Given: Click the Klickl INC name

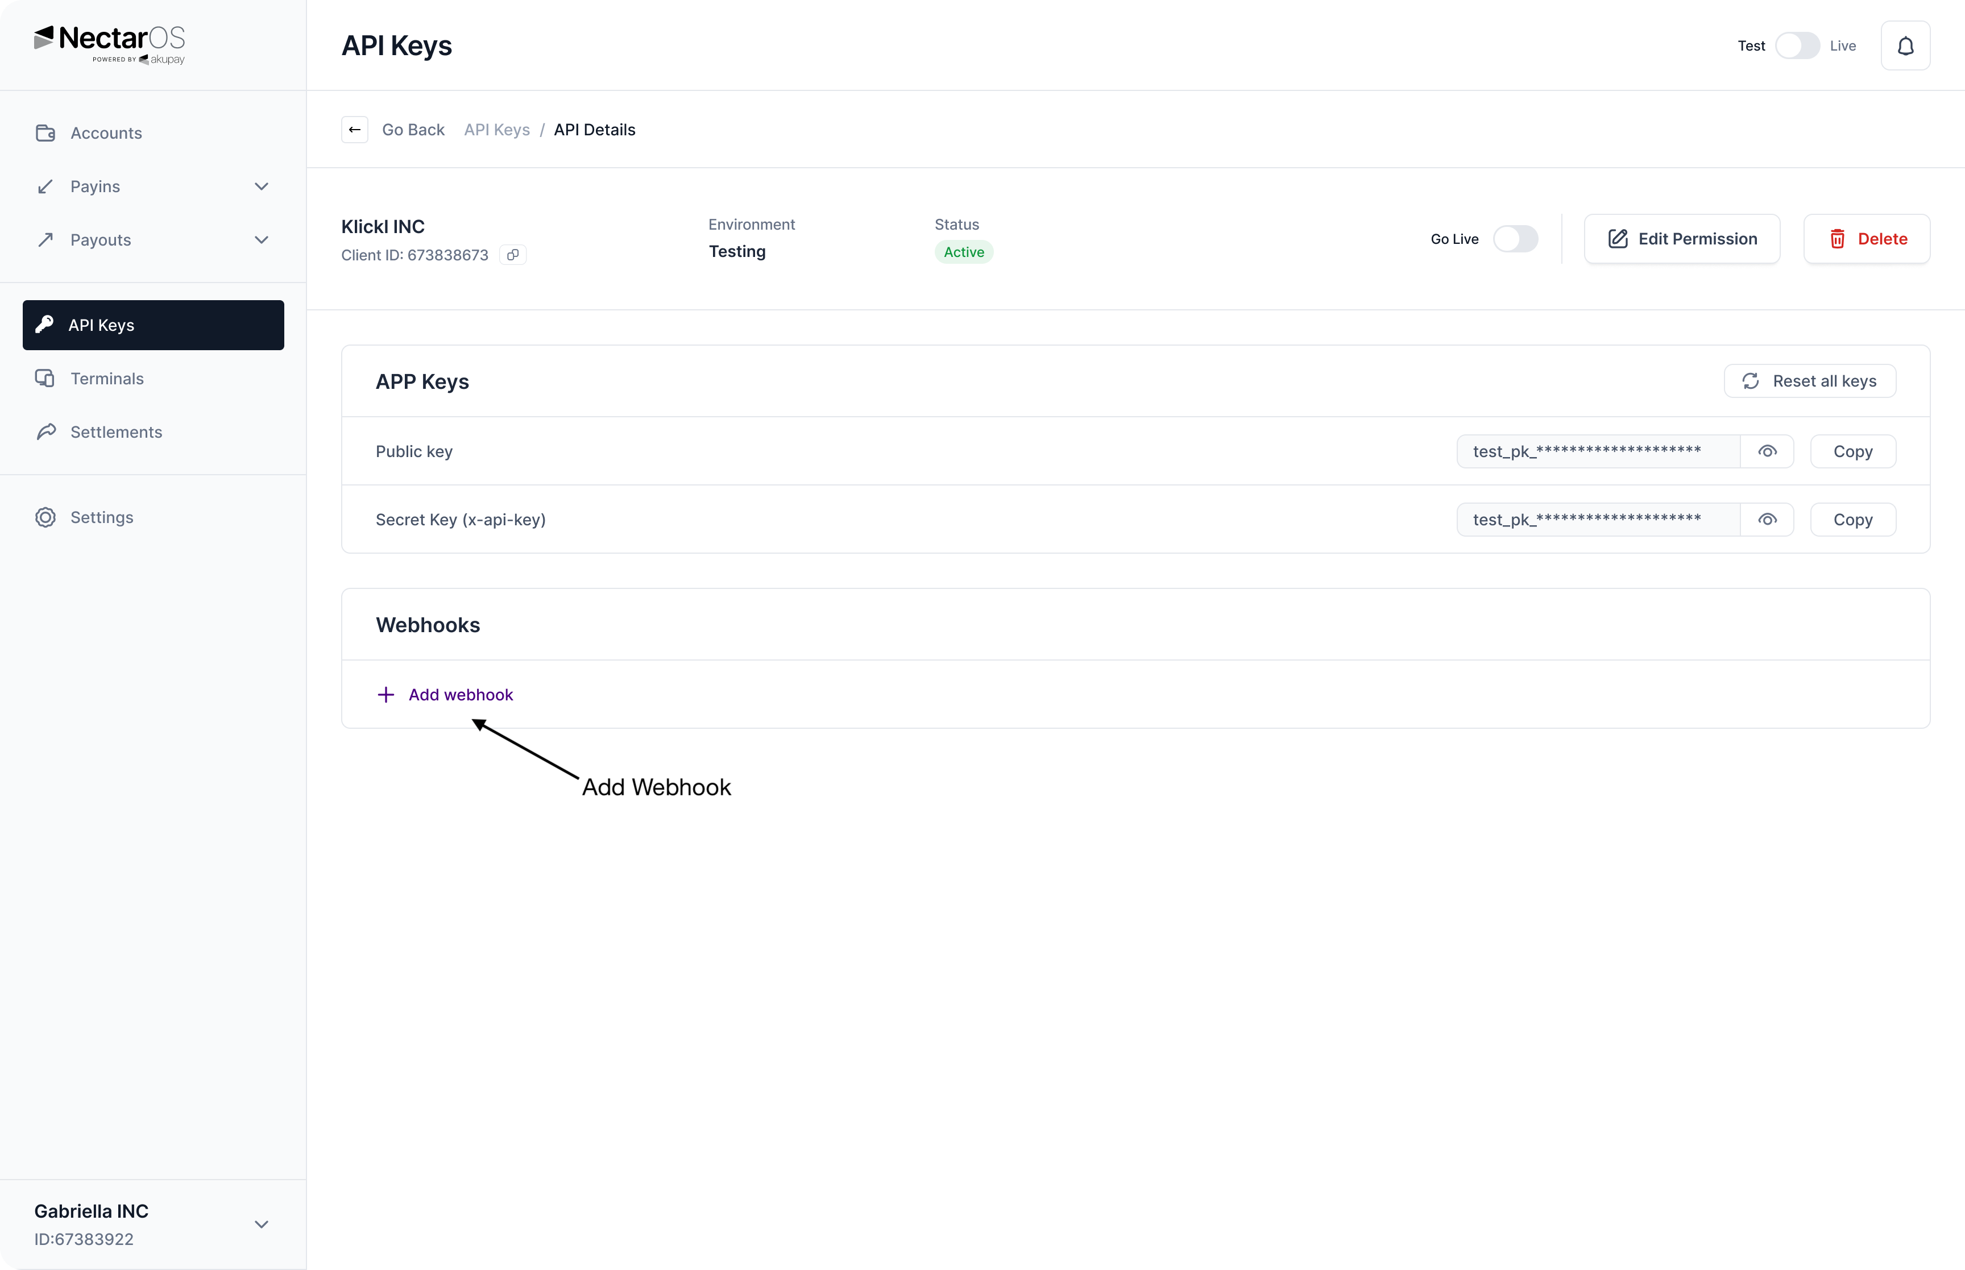Looking at the screenshot, I should point(383,227).
